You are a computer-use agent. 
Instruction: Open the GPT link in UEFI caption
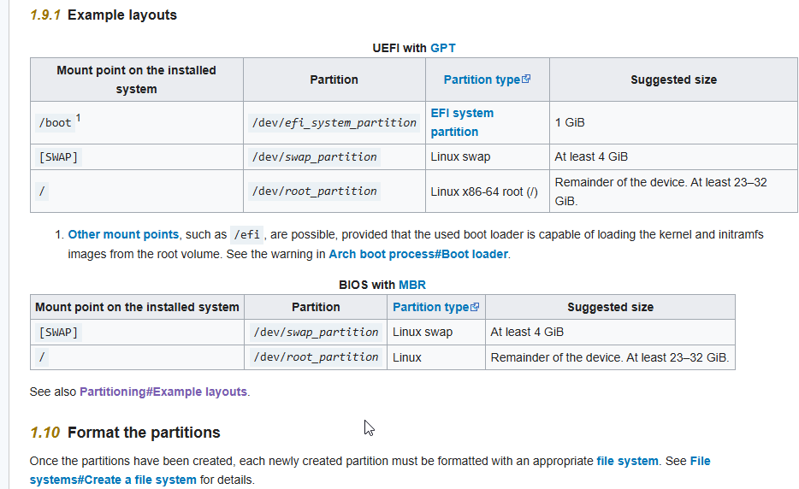coord(443,48)
